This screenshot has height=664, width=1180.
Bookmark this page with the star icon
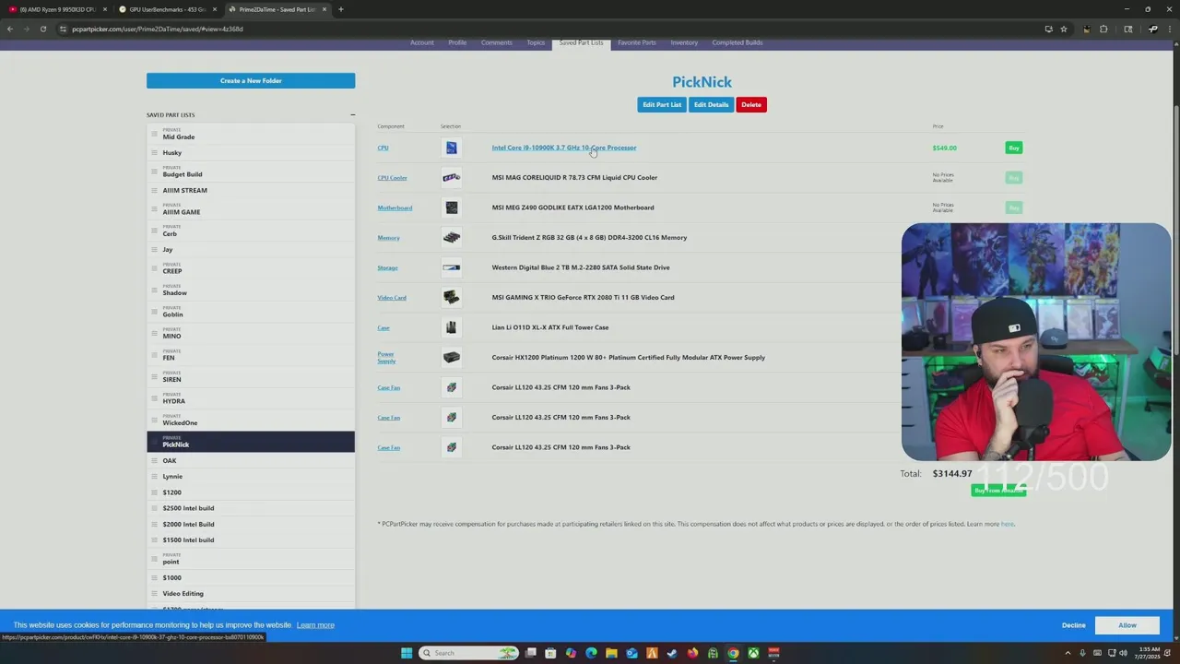click(1064, 29)
